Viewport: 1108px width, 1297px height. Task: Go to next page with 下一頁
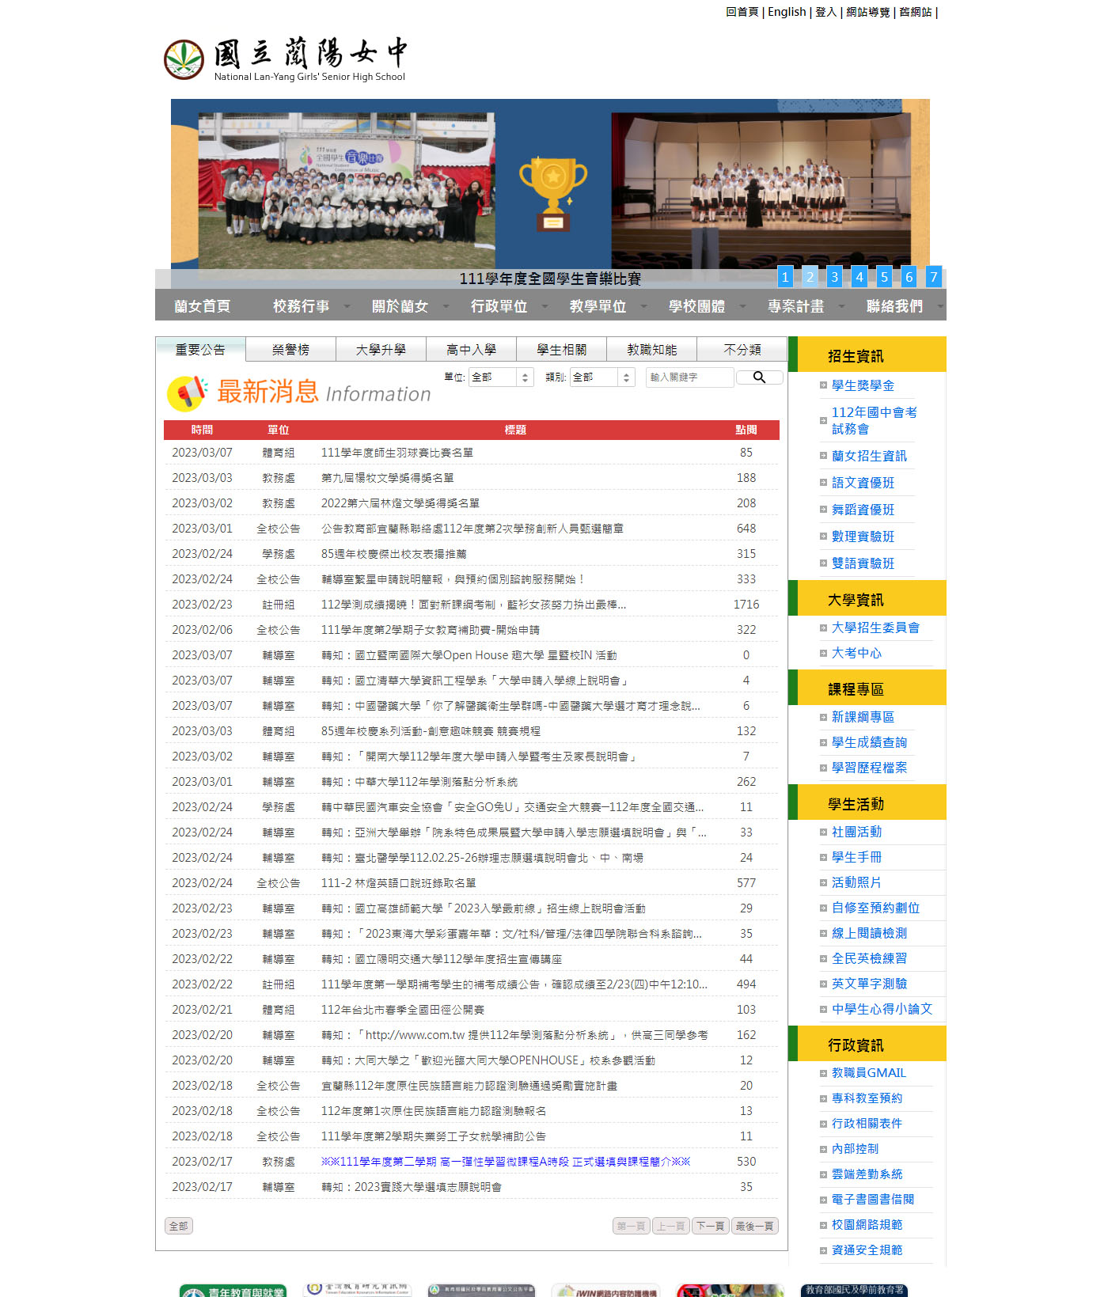(x=710, y=1226)
